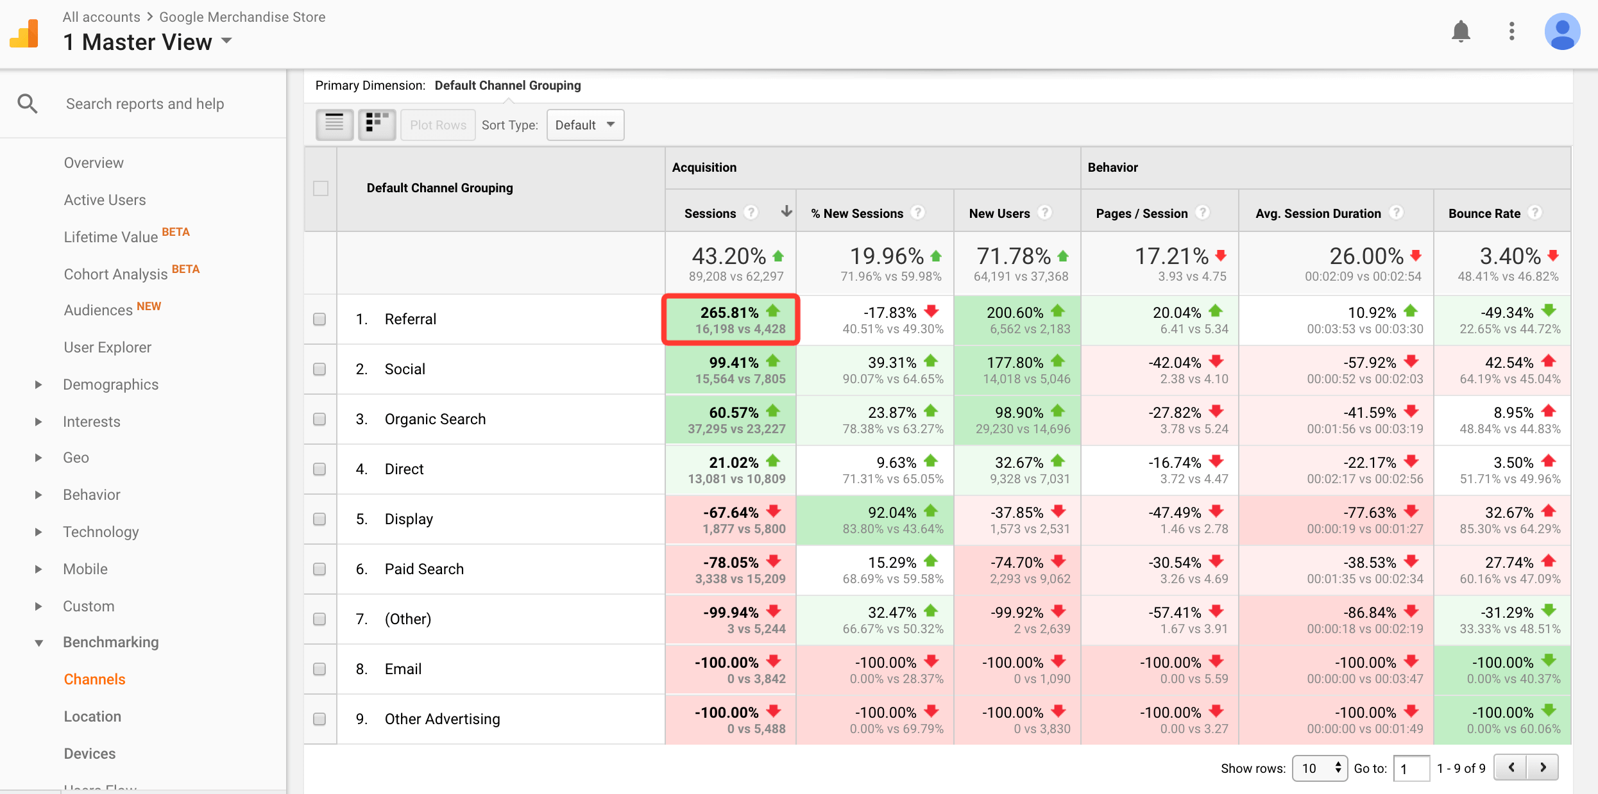Click the Bounce Rate help icon
Screen dimensions: 1598x794
click(1534, 212)
